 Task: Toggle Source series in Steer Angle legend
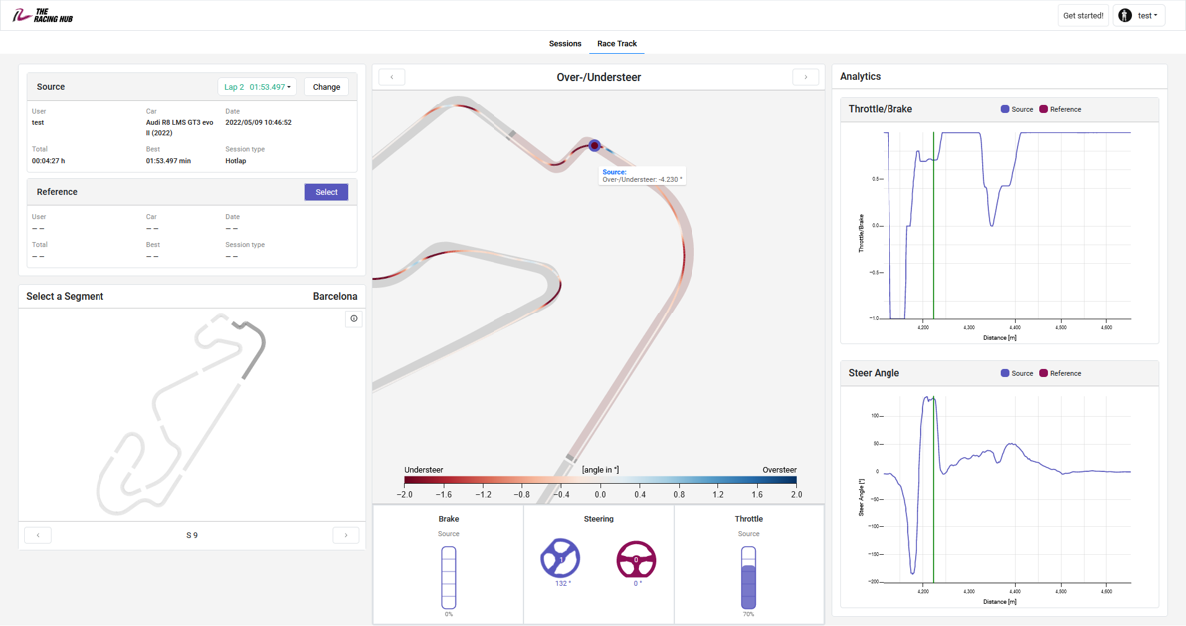click(1016, 373)
